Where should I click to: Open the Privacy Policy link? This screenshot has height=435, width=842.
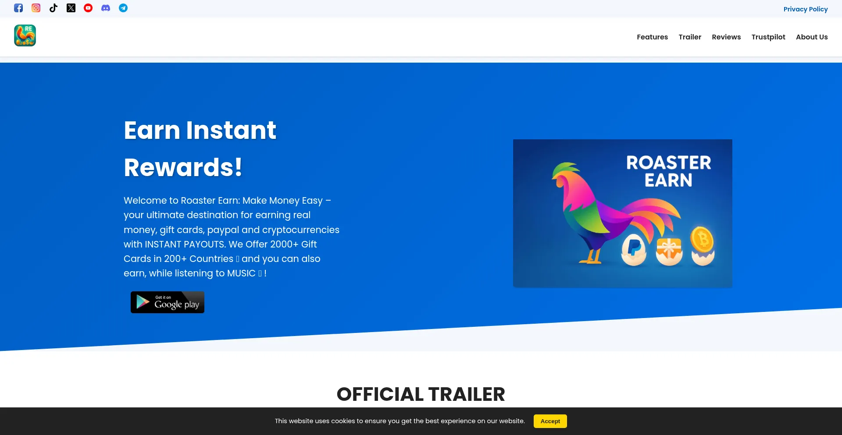806,9
